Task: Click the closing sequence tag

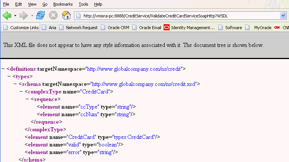Action: pyautogui.click(x=46, y=122)
